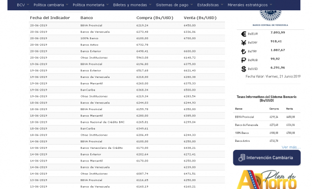Click the Venta (Bs/USD) column header
Screen dimensions: 312x189
tap(200, 18)
